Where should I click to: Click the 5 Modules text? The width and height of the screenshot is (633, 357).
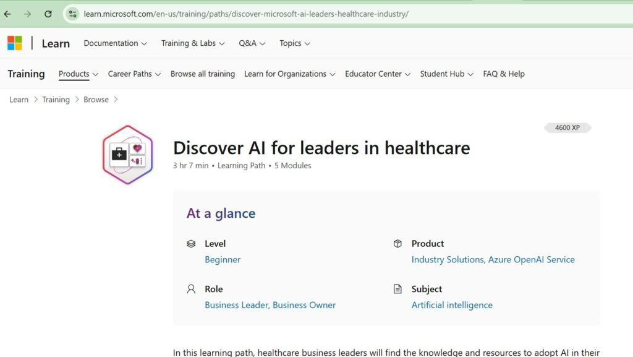coord(292,166)
